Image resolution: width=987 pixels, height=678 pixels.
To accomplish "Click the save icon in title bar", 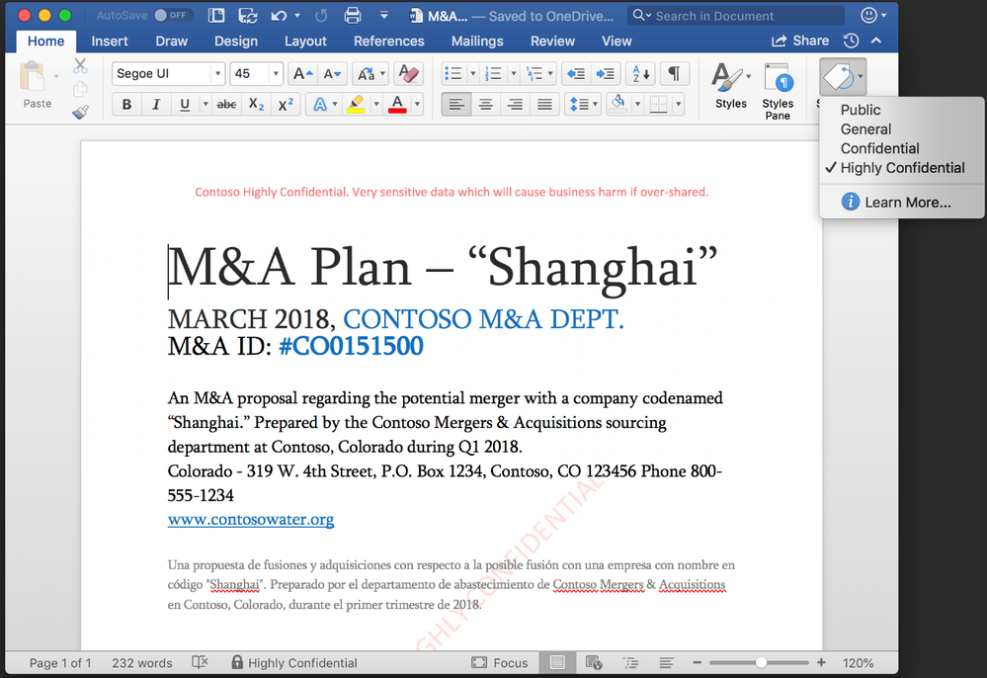I will tap(247, 16).
